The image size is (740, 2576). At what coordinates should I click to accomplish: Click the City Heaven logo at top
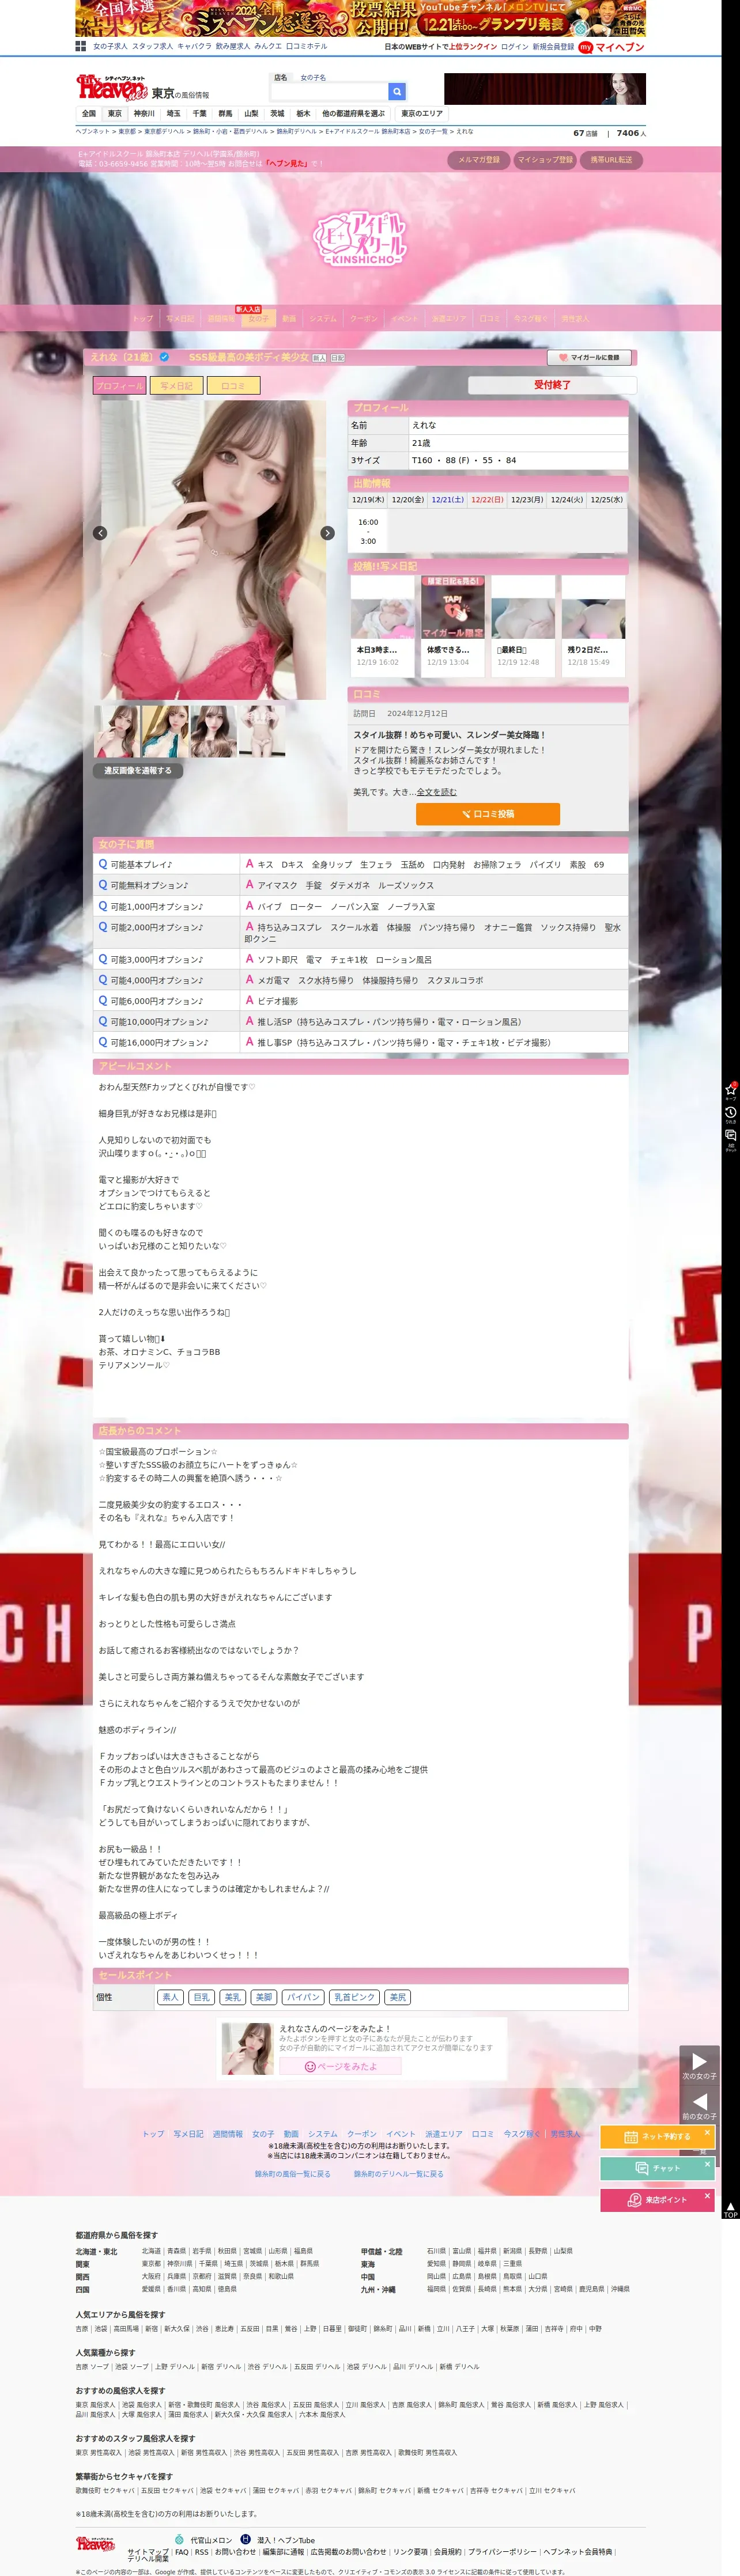(112, 87)
